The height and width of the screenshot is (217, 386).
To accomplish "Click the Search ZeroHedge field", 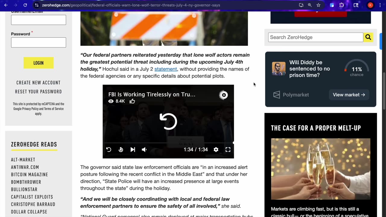I will [x=315, y=37].
